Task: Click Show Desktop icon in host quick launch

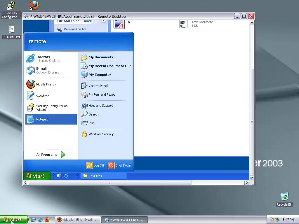Action: click(x=33, y=220)
